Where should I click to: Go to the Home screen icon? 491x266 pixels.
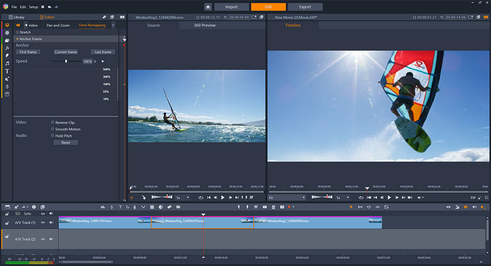point(208,7)
